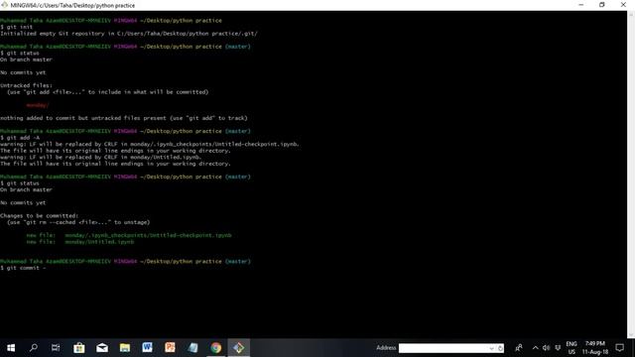
Task: Click the 'Changes to be committed:' line
Action: coord(40,216)
